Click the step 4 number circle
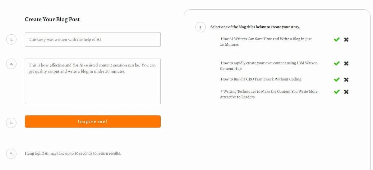373x170 pixels. coord(11,153)
